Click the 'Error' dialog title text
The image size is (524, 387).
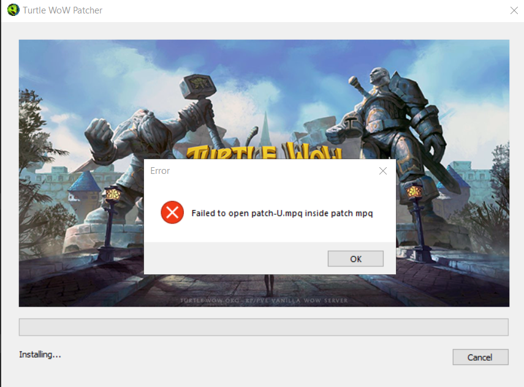click(160, 171)
